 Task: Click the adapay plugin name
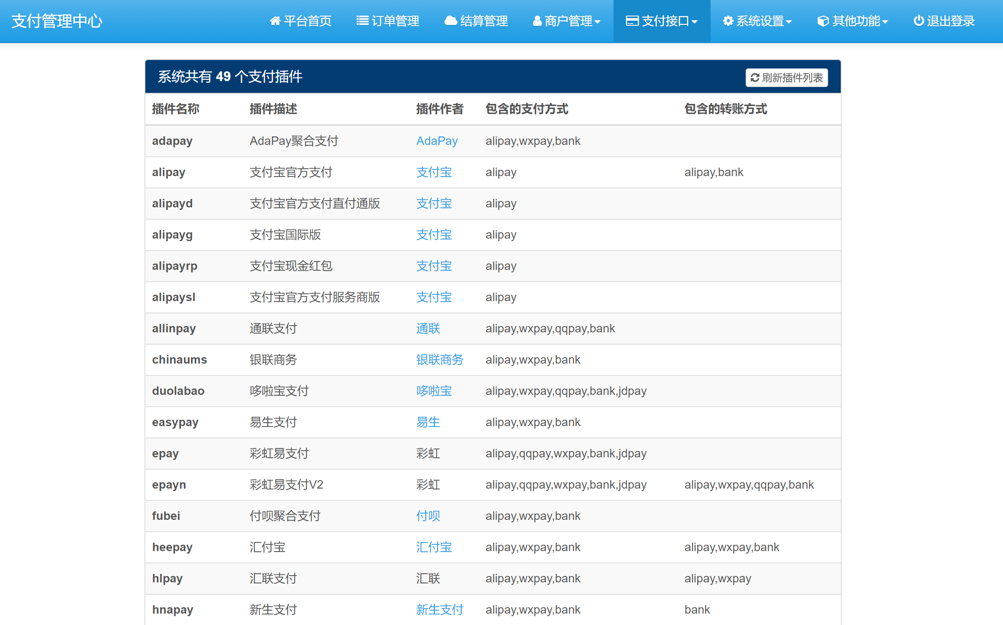tap(172, 141)
